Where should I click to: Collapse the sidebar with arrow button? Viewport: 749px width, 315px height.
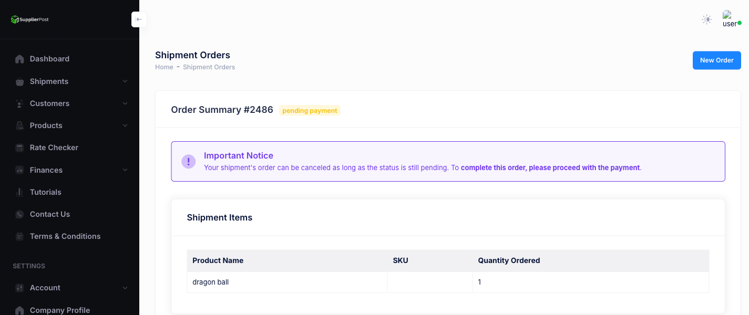pyautogui.click(x=139, y=19)
